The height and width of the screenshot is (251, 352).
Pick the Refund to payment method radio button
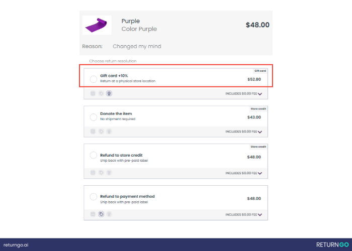pyautogui.click(x=93, y=197)
